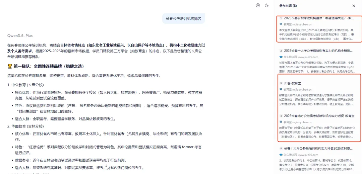
Task: Toggle dark mode with the moon icon
Action: click(267, 5)
